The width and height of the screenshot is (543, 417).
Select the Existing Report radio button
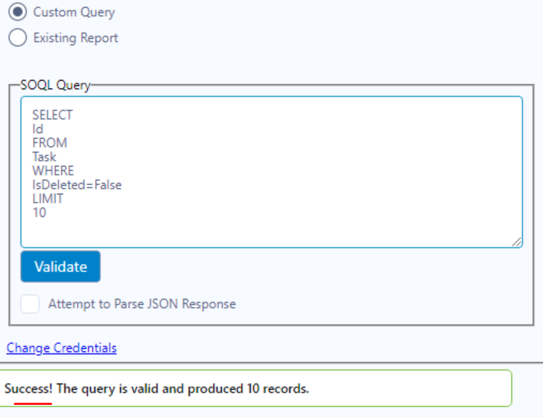[x=18, y=38]
